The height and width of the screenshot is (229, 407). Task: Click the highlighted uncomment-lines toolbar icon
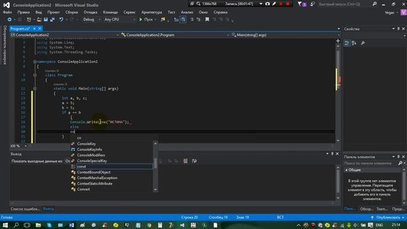pos(183,20)
